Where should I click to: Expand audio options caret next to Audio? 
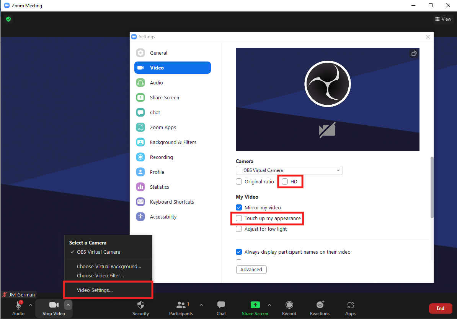[31, 305]
